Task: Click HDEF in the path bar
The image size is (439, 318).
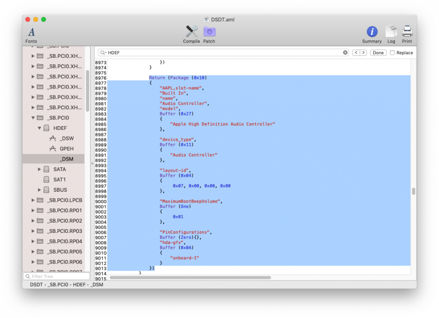Action: (79, 285)
